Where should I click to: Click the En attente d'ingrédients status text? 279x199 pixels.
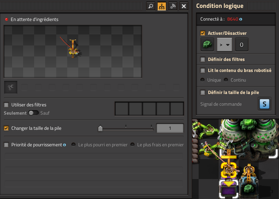coord(34,19)
